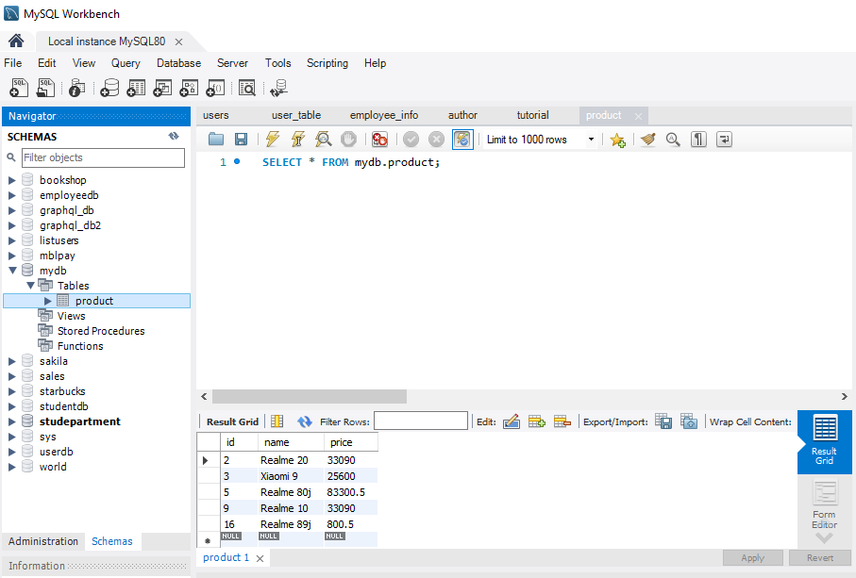Click the Apply button
Screen dimensions: 856x578
tap(752, 558)
